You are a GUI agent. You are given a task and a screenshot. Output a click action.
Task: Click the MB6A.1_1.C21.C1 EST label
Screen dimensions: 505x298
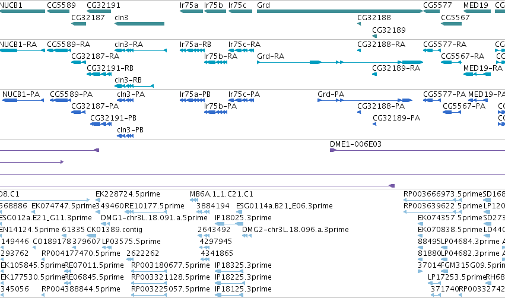click(x=221, y=194)
